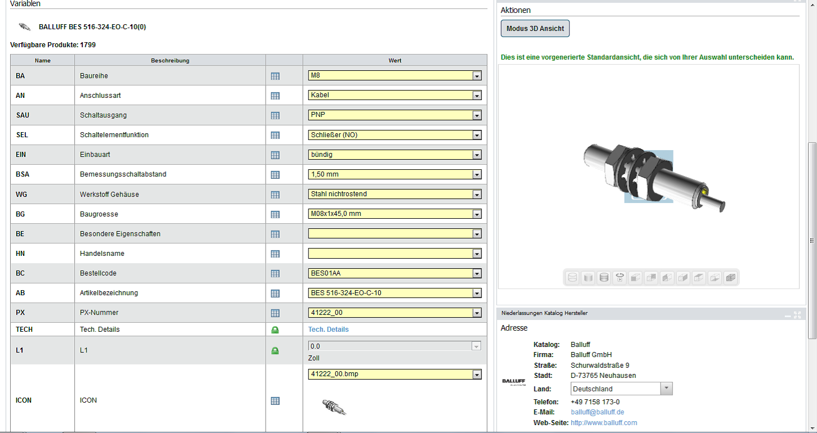Open the table icon in the Besondere Eigenschaften row
This screenshot has width=817, height=433.
point(275,234)
